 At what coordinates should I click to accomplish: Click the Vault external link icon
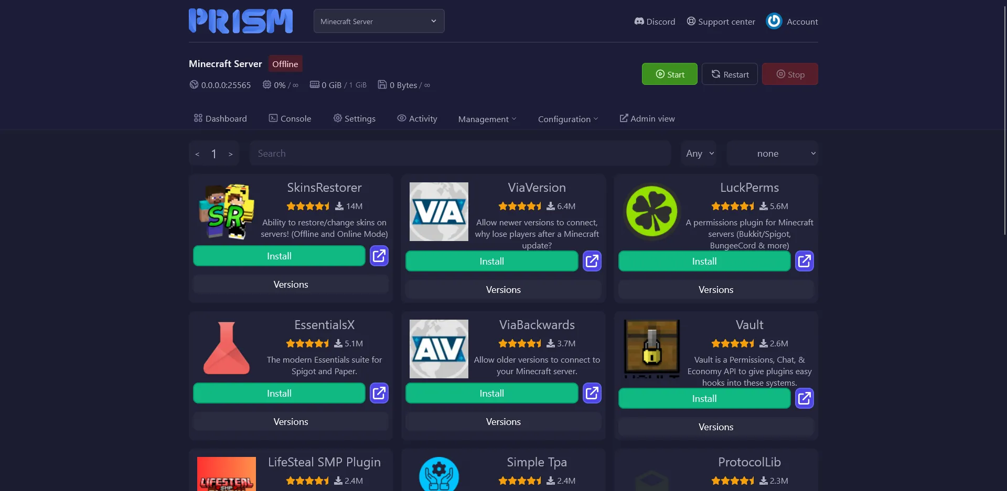[x=804, y=398]
